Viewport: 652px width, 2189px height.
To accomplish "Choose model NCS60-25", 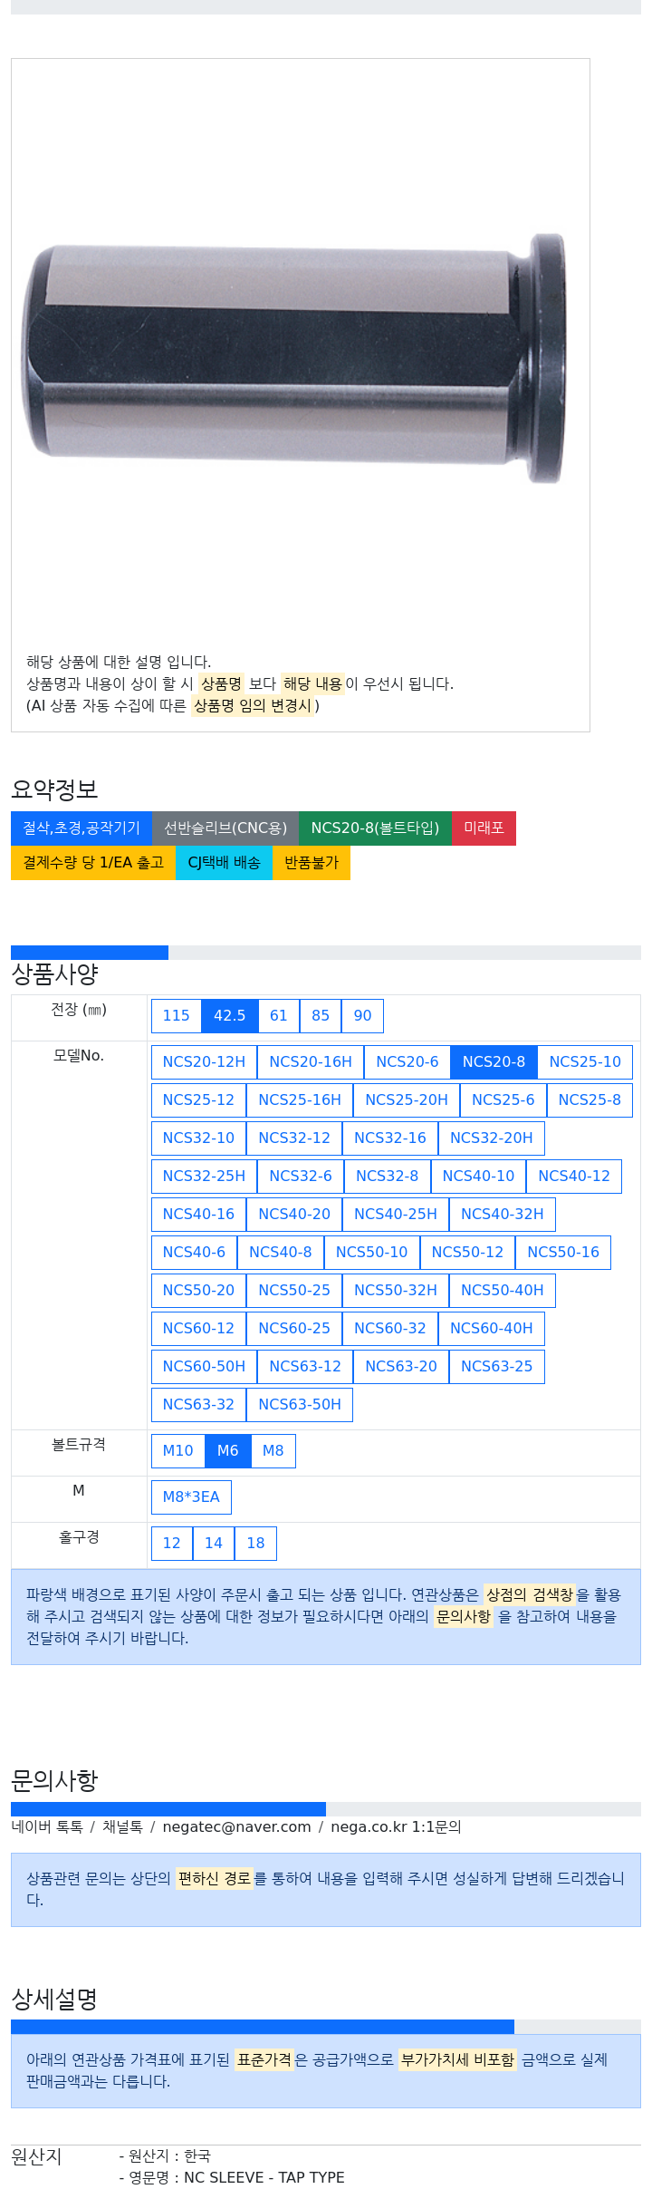I will pyautogui.click(x=294, y=1329).
